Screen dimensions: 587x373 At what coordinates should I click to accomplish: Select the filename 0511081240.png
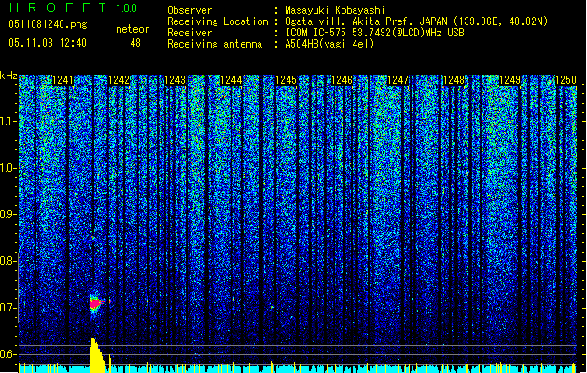48,24
